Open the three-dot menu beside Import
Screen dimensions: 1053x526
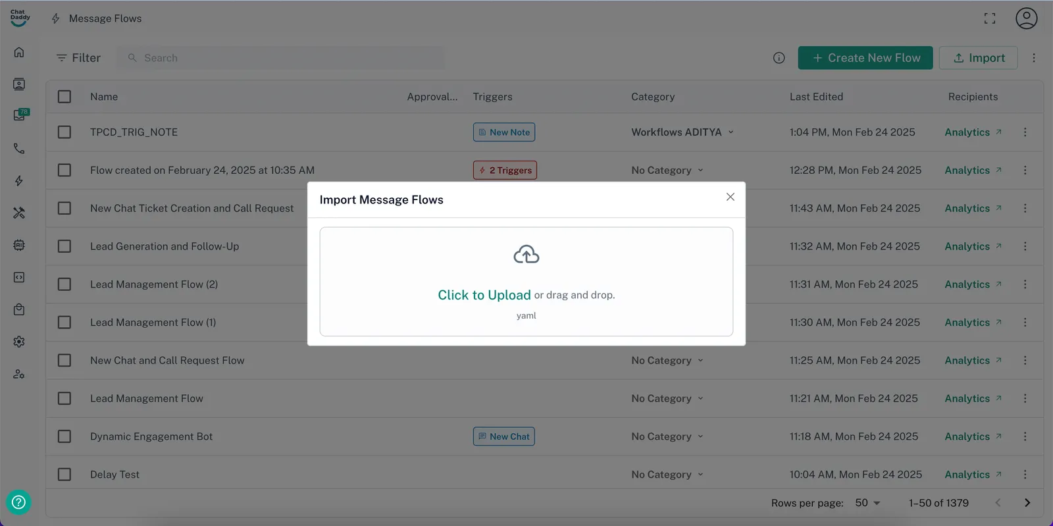click(x=1033, y=58)
